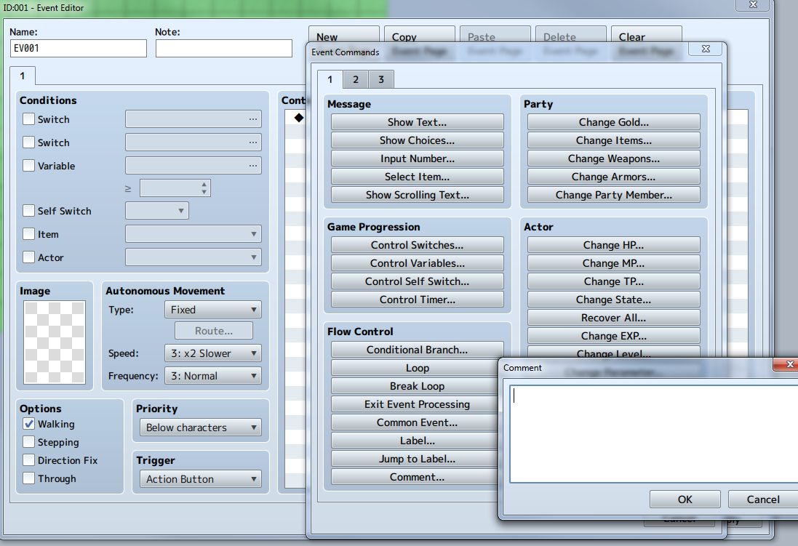798x546 pixels.
Task: Open the Variable selector via its ellipsis button
Action: click(x=253, y=166)
